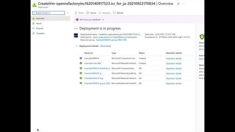Click the green check icon for ExampleVM4iCR-nsg
This screenshot has height=132, width=235.
click(x=81, y=78)
